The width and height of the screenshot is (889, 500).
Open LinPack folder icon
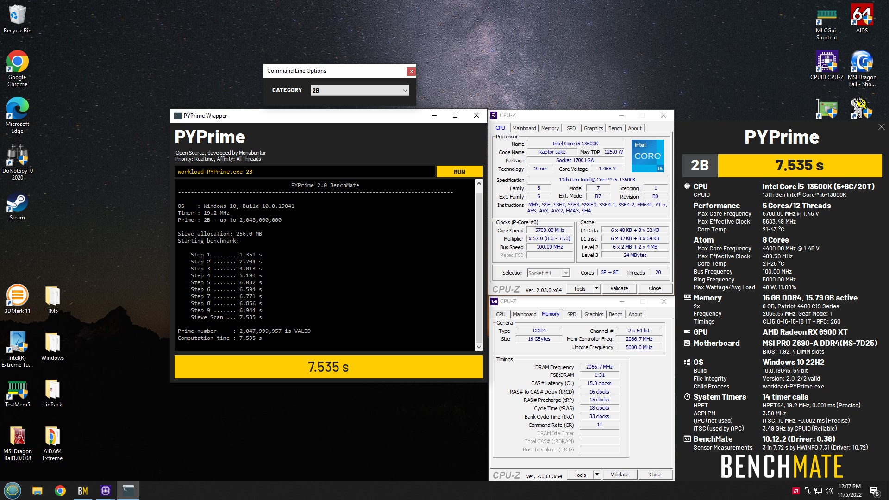pos(52,394)
